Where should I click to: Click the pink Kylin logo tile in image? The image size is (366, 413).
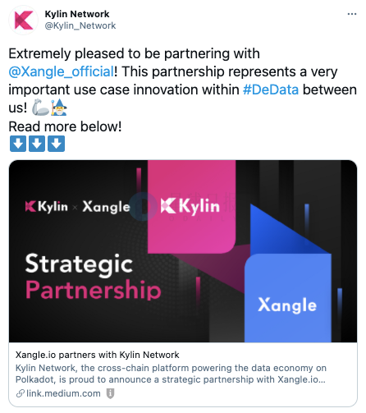(x=191, y=207)
